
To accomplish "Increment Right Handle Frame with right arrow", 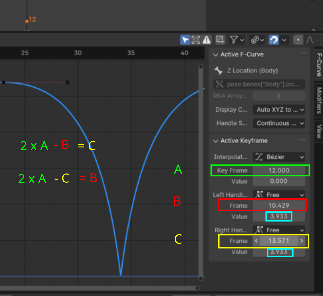I will (x=302, y=241).
